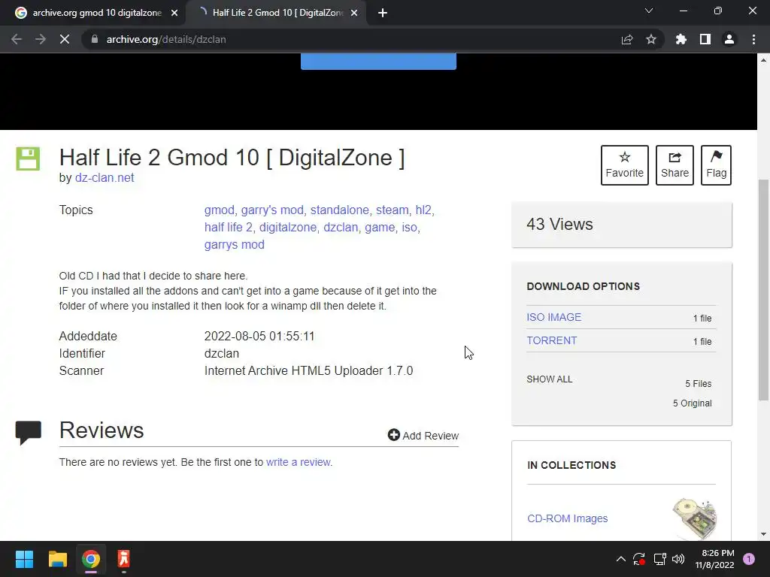Open the dzclan topic link

341,227
